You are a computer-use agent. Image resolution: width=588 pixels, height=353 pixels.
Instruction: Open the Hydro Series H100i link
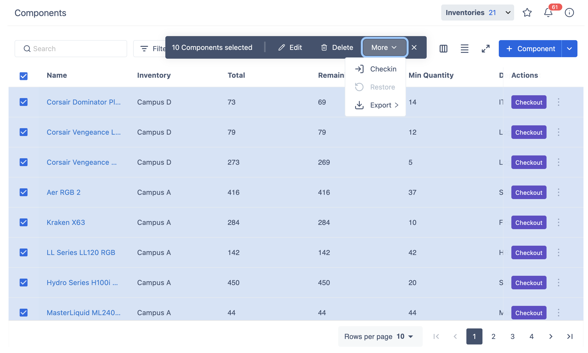(x=82, y=283)
